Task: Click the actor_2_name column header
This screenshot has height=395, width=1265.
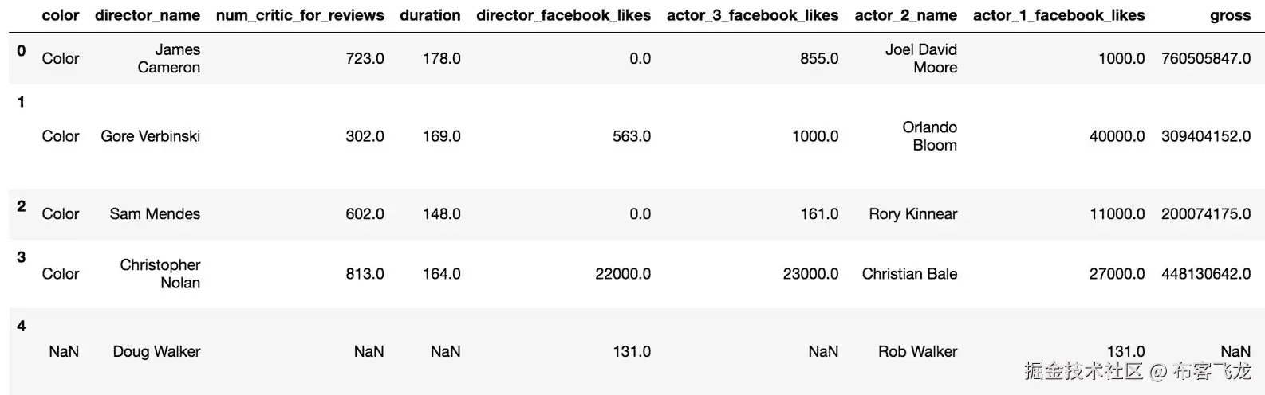Action: click(905, 15)
